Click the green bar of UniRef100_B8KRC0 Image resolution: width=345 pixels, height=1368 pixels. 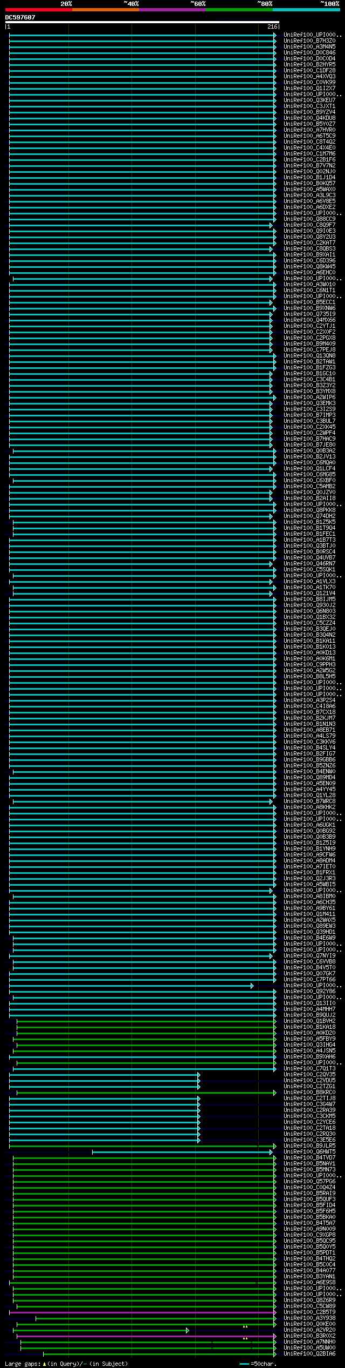[x=146, y=1092]
